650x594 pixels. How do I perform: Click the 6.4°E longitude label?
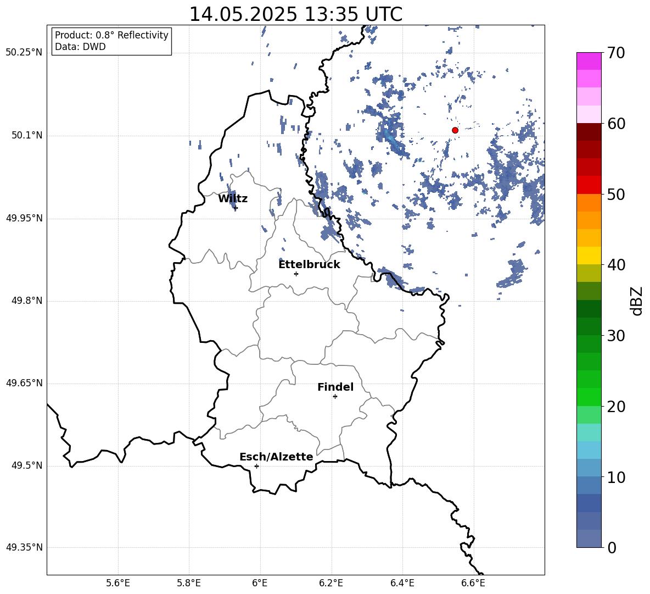(x=402, y=583)
